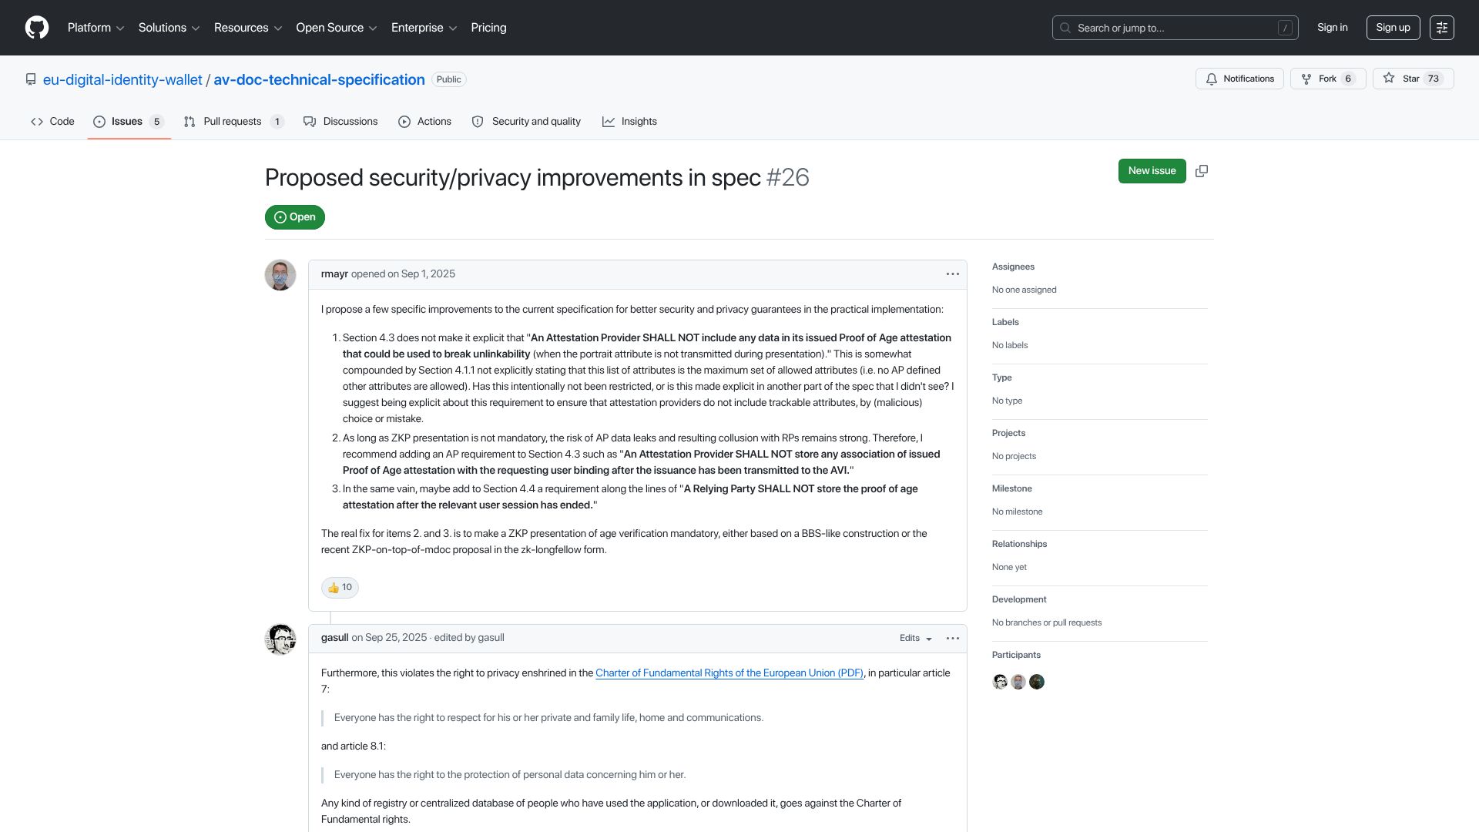Expand the Solutions menu

pyautogui.click(x=169, y=28)
